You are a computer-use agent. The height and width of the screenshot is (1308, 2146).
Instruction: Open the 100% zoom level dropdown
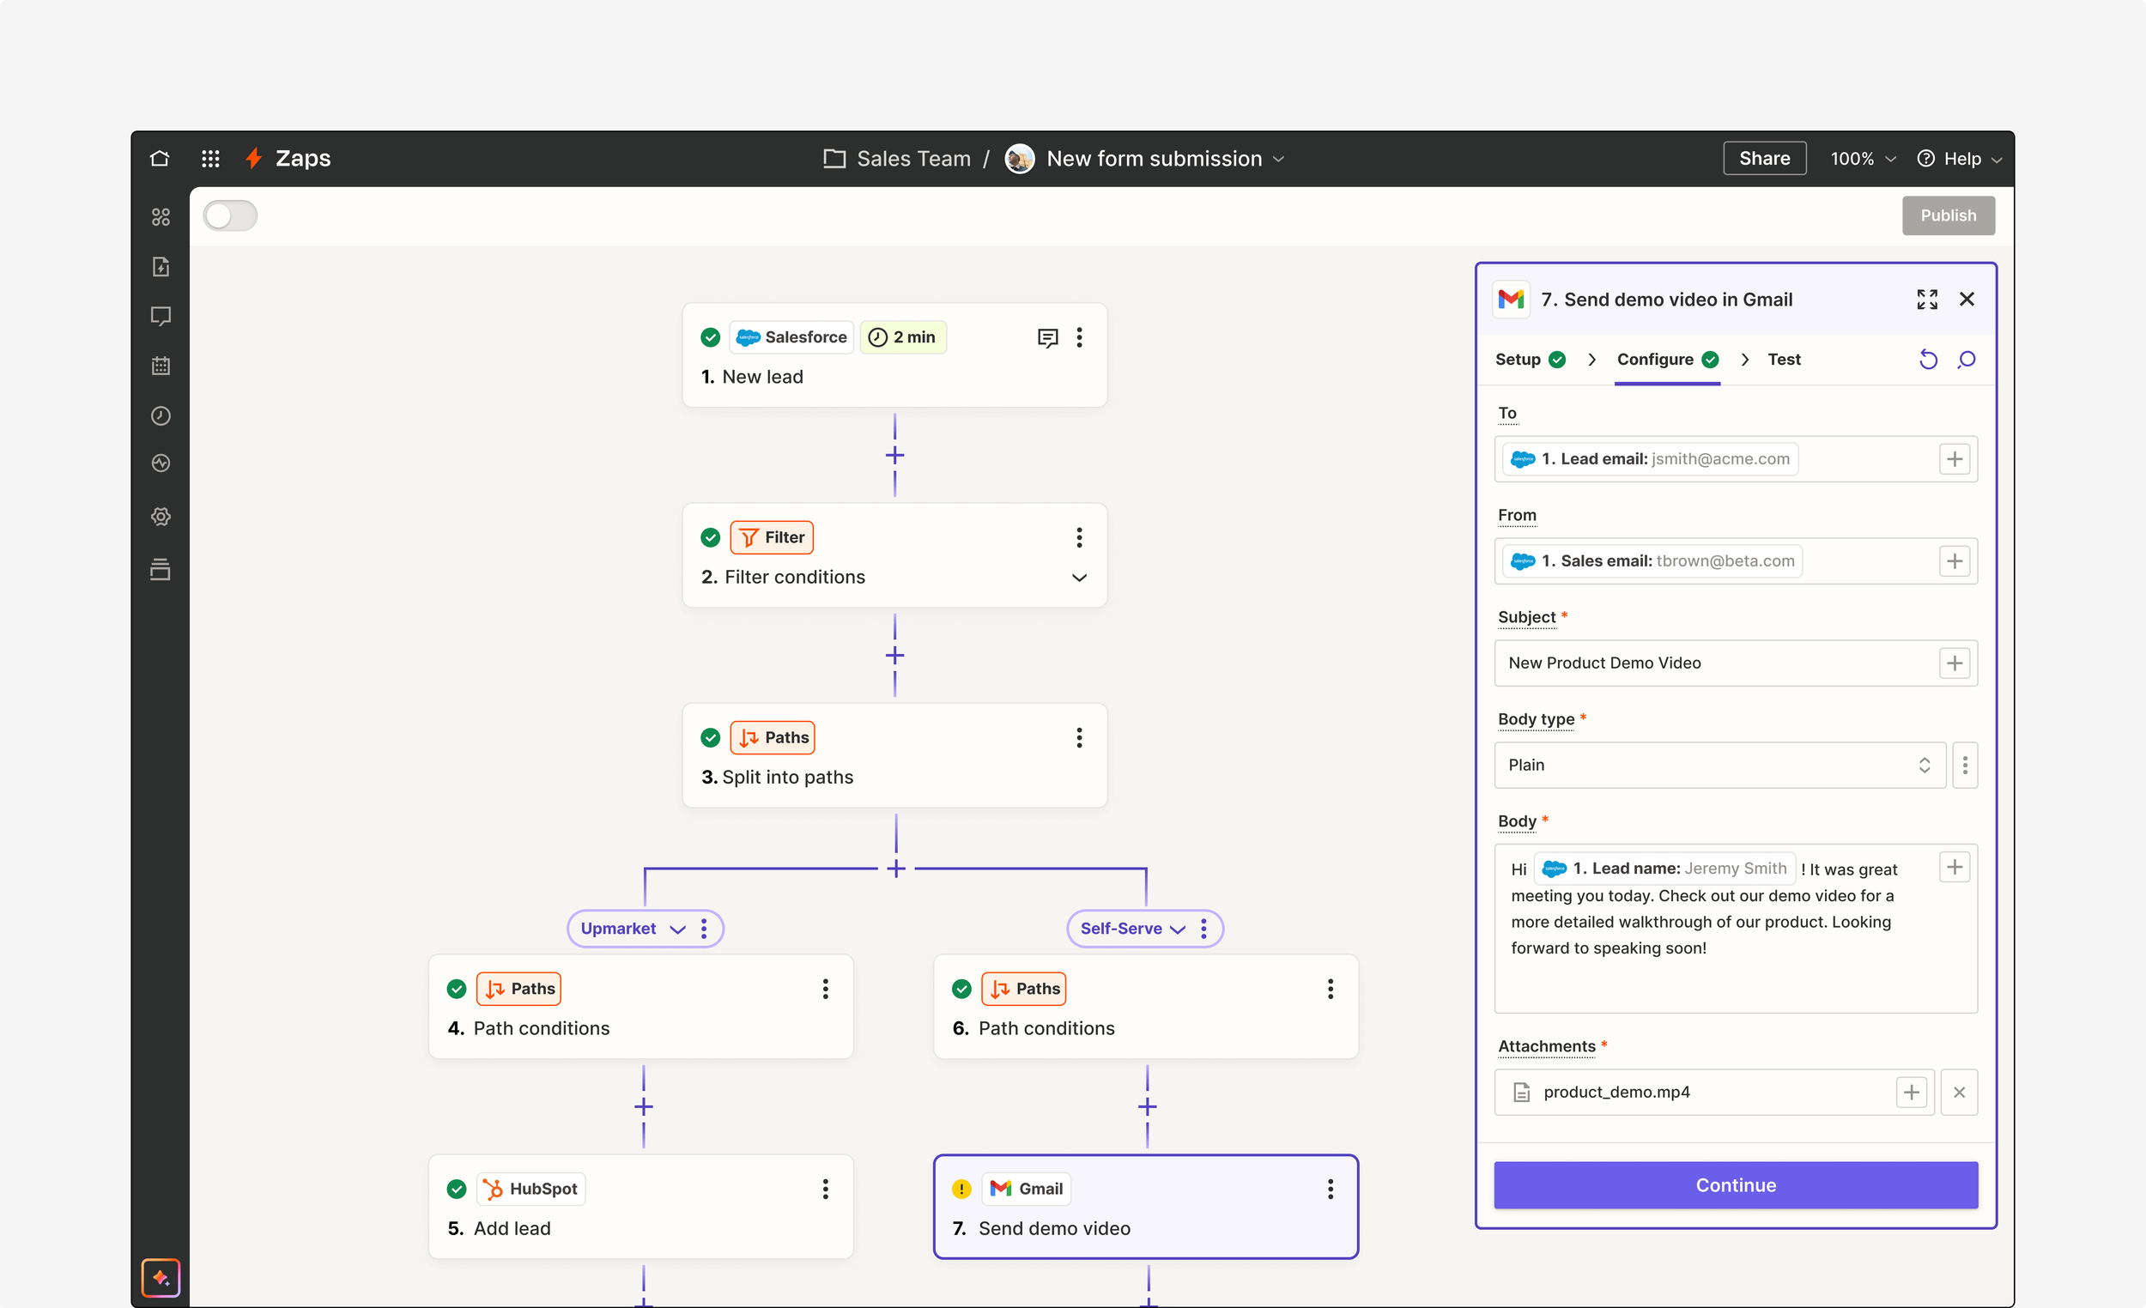(x=1862, y=159)
